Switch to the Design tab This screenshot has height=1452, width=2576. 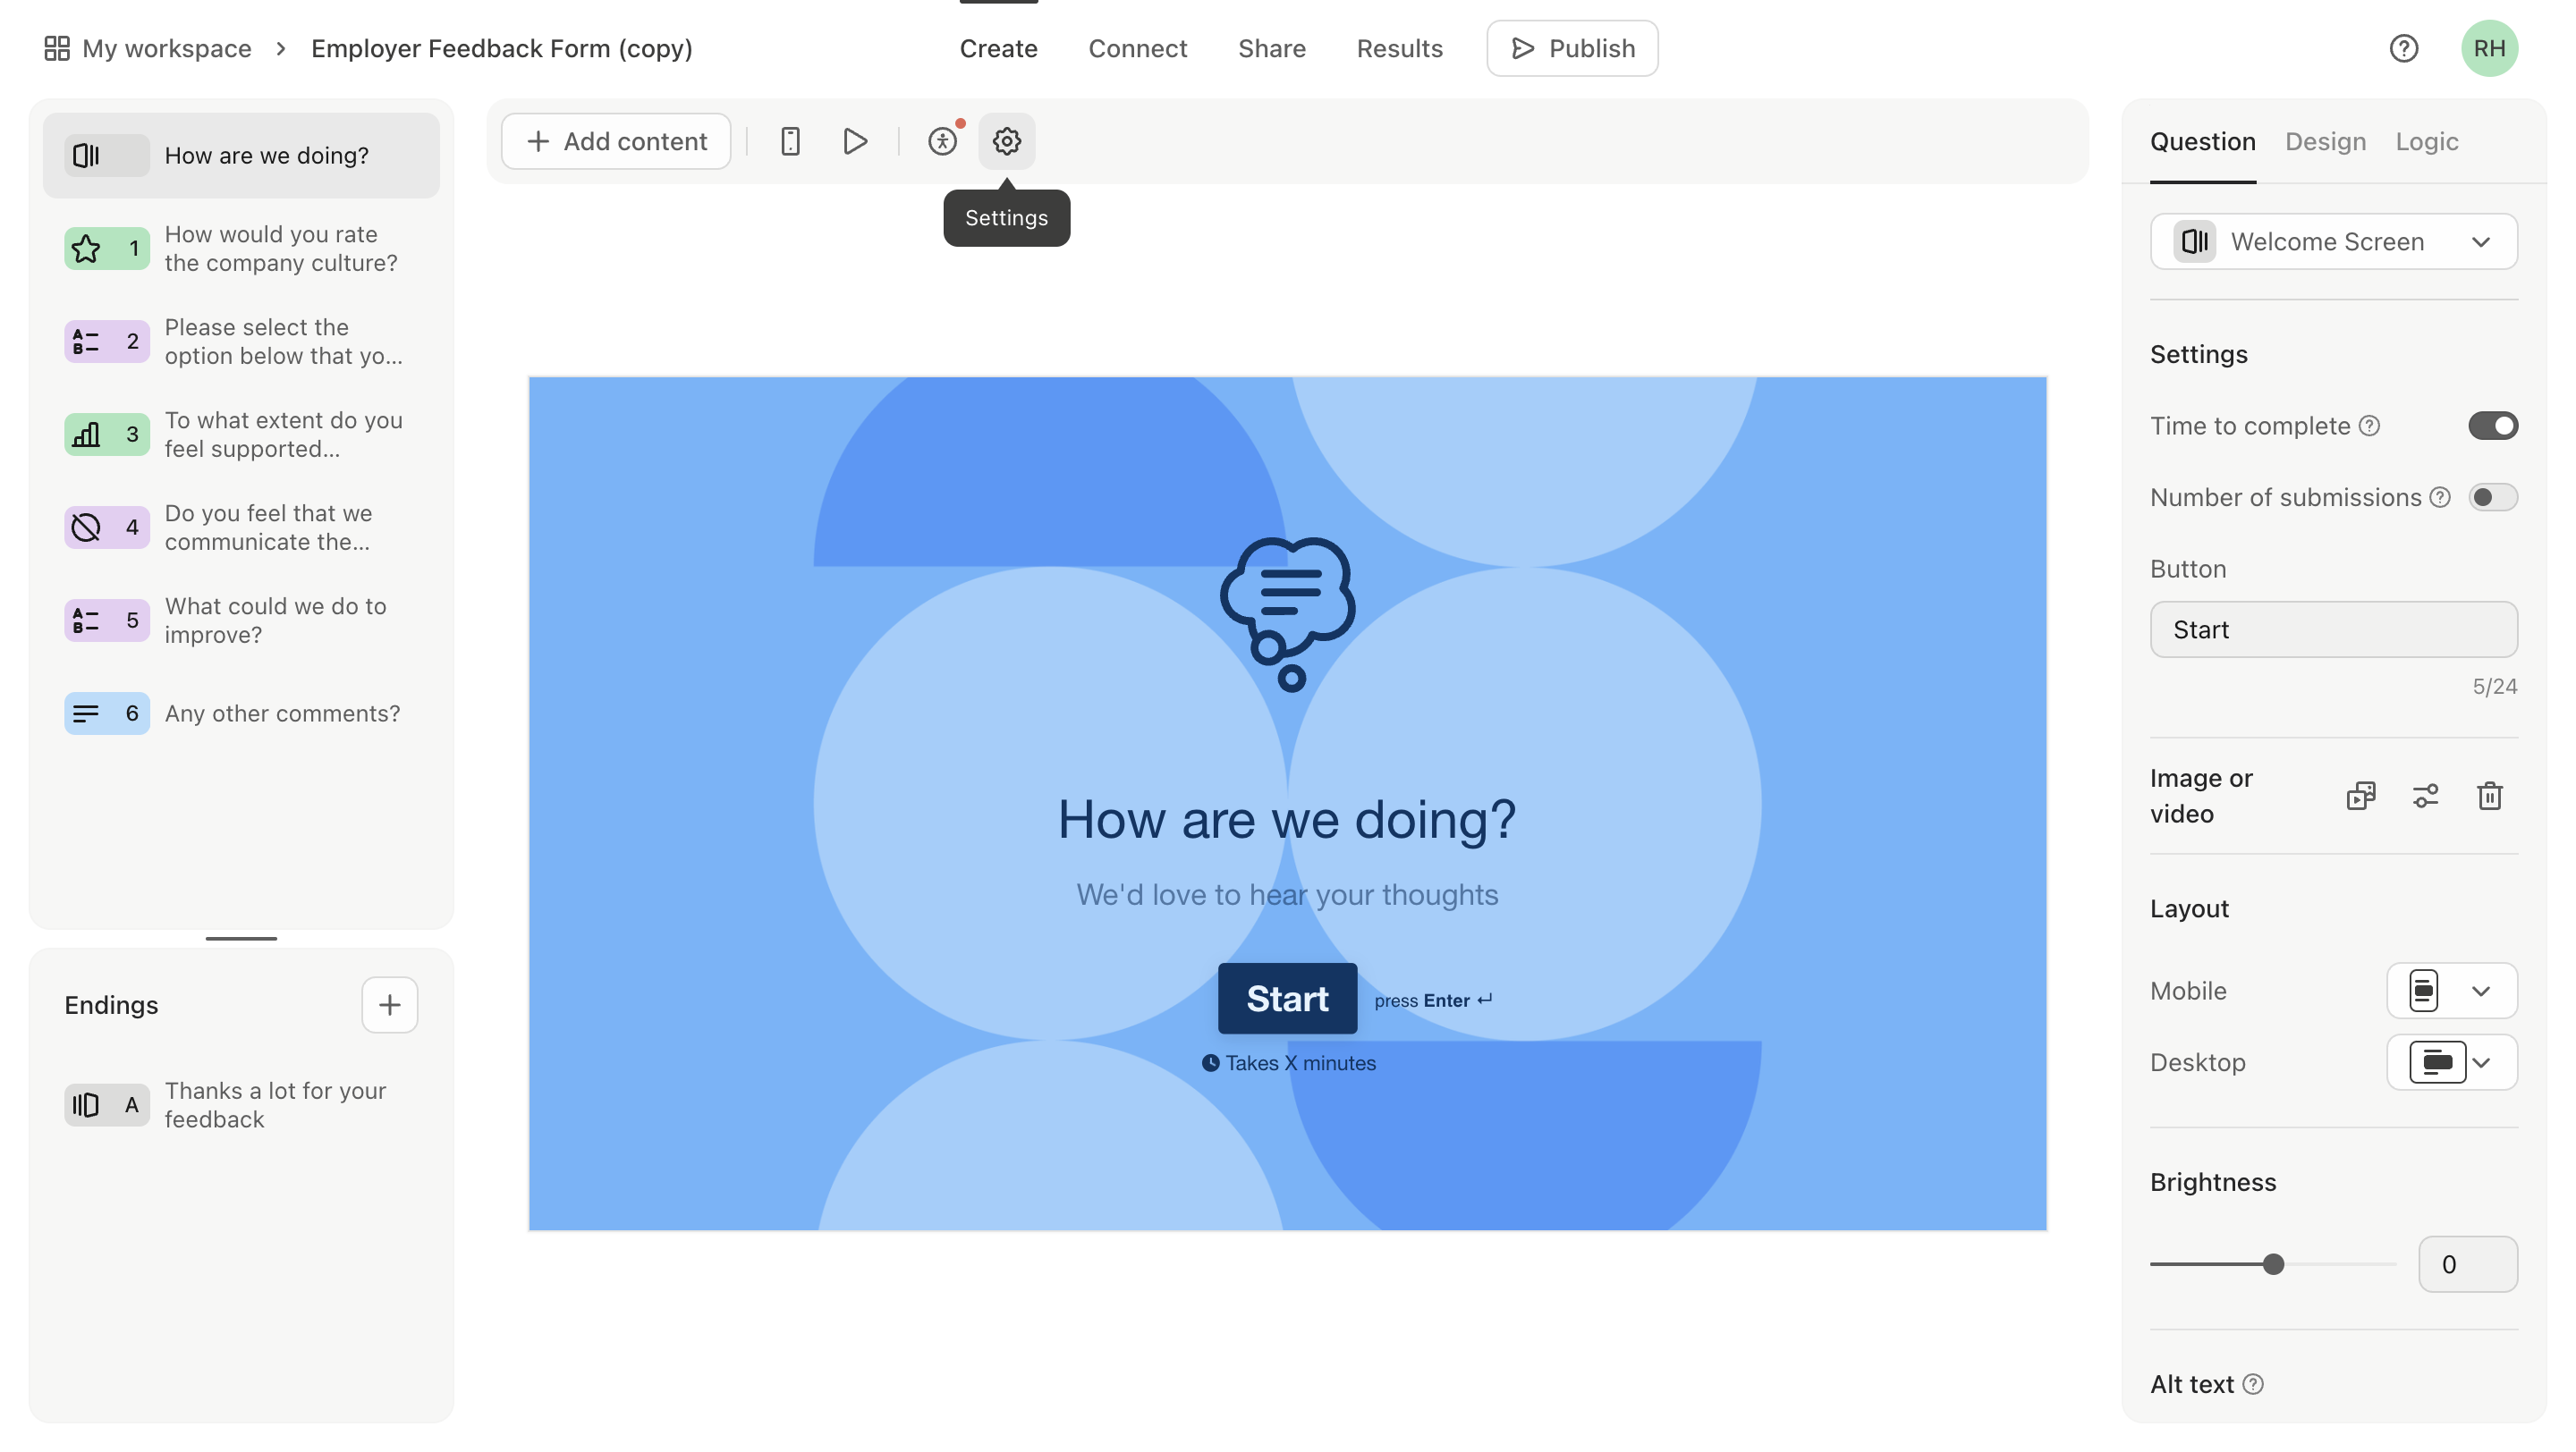pyautogui.click(x=2325, y=139)
